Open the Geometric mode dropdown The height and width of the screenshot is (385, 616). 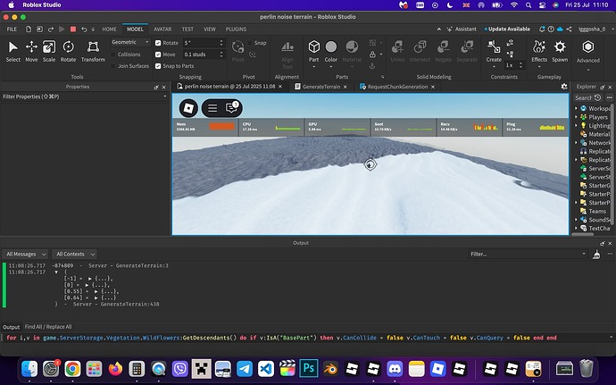130,42
